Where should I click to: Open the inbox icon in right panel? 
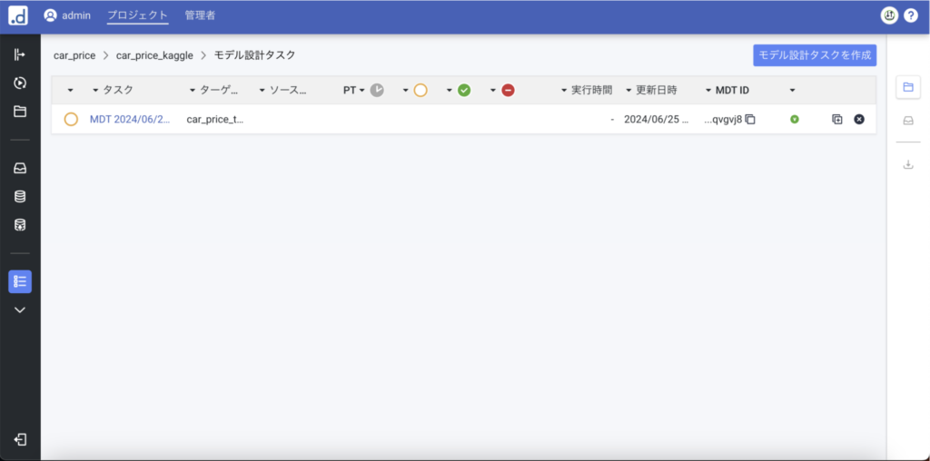point(907,121)
